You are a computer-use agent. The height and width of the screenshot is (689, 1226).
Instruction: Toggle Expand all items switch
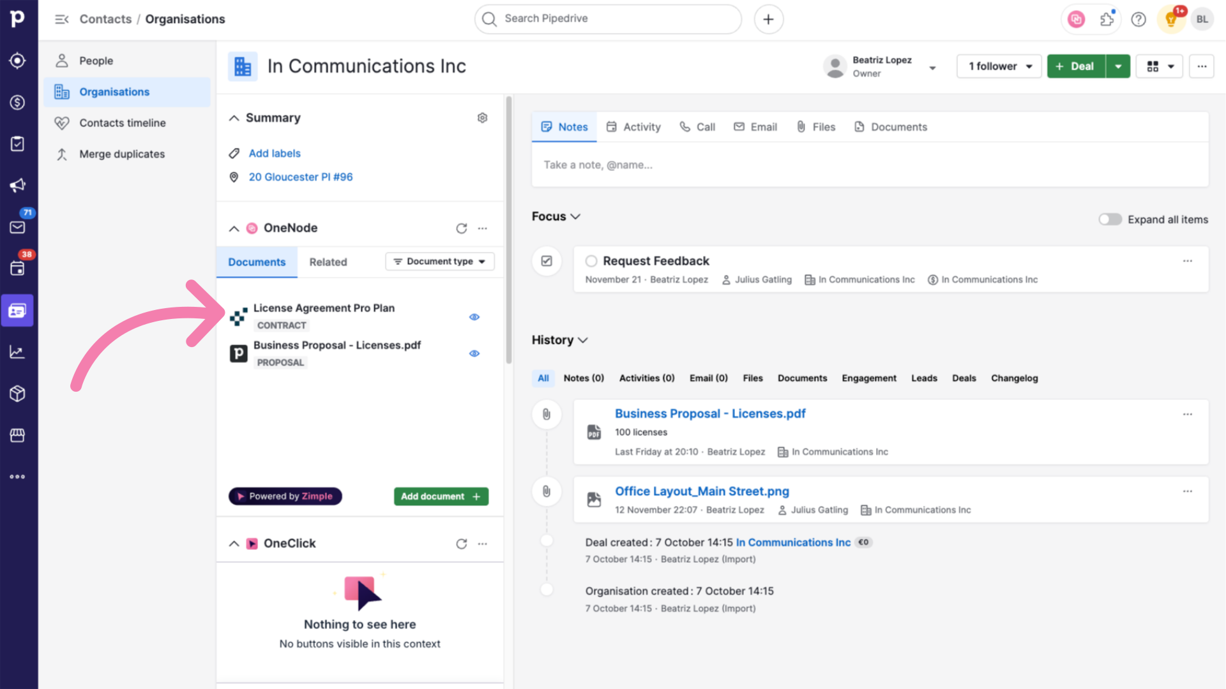point(1109,219)
